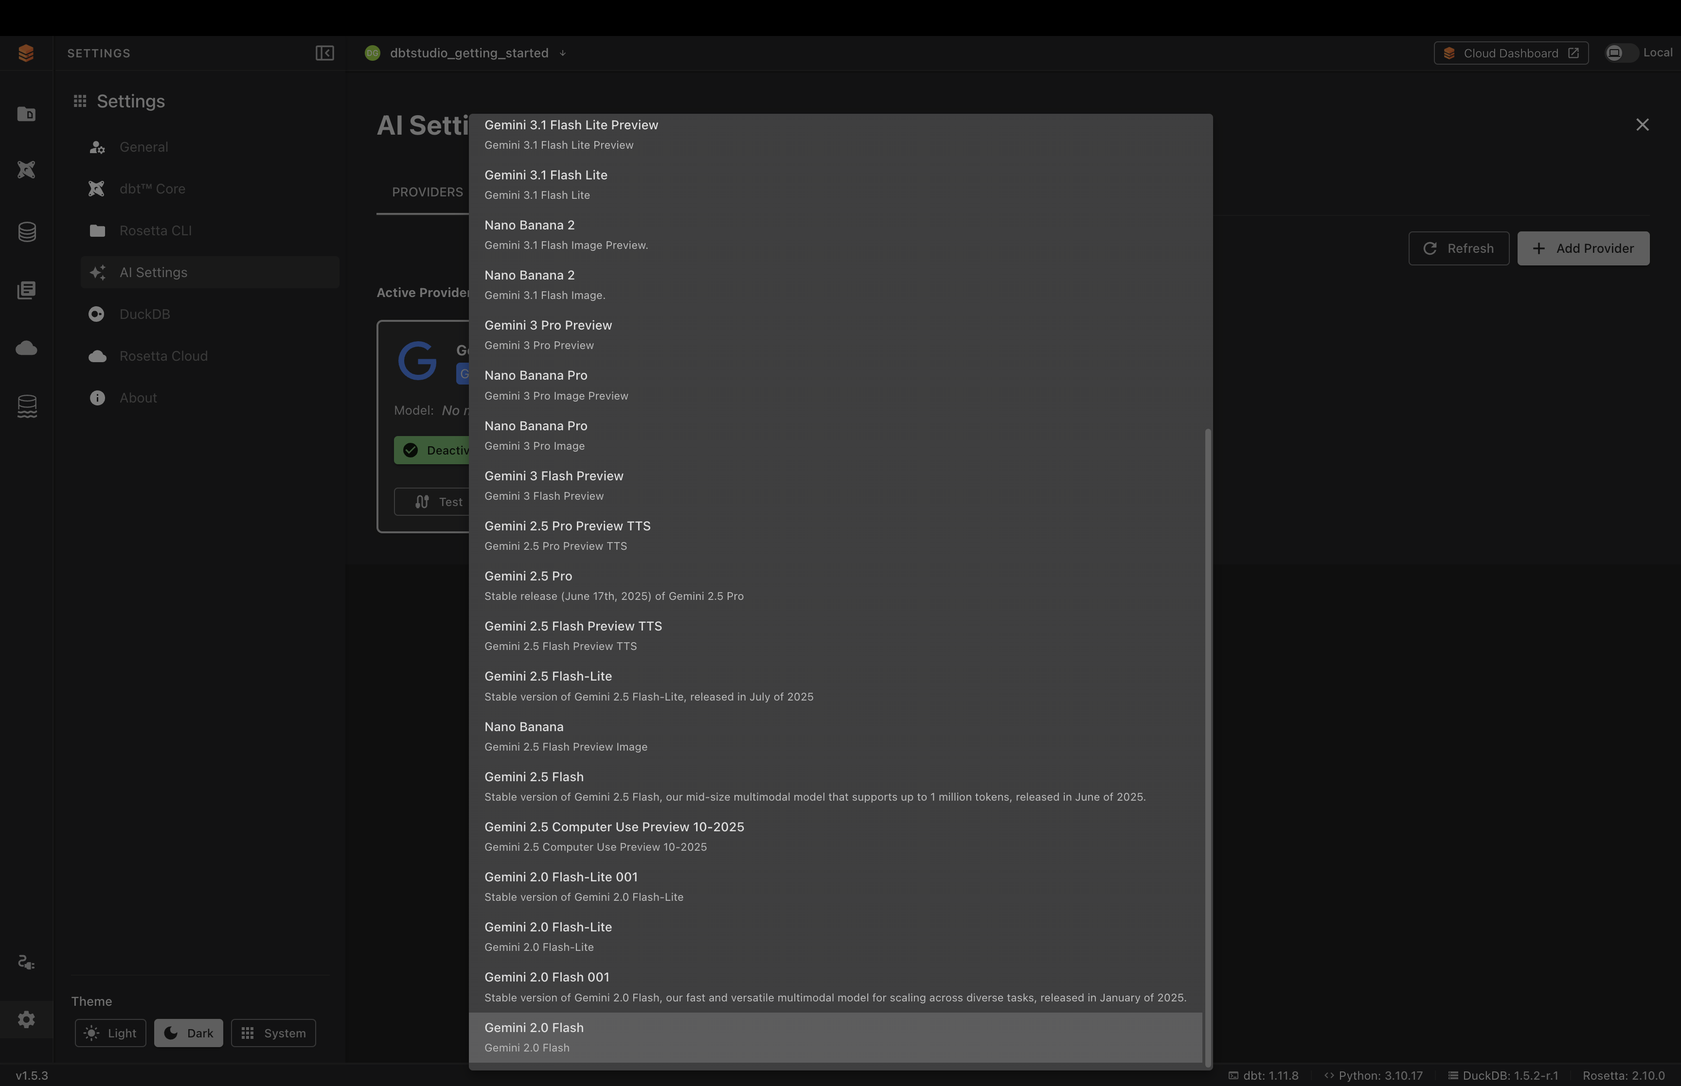
Task: Click the Refresh button
Action: coord(1459,248)
